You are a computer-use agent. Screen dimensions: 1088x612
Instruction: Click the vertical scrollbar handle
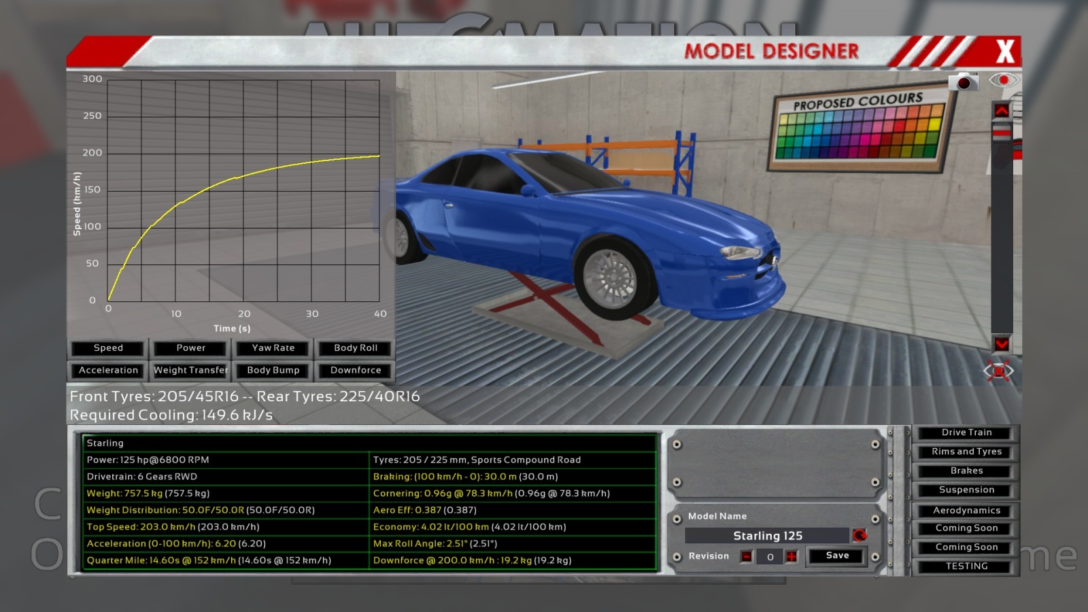tap(1002, 131)
